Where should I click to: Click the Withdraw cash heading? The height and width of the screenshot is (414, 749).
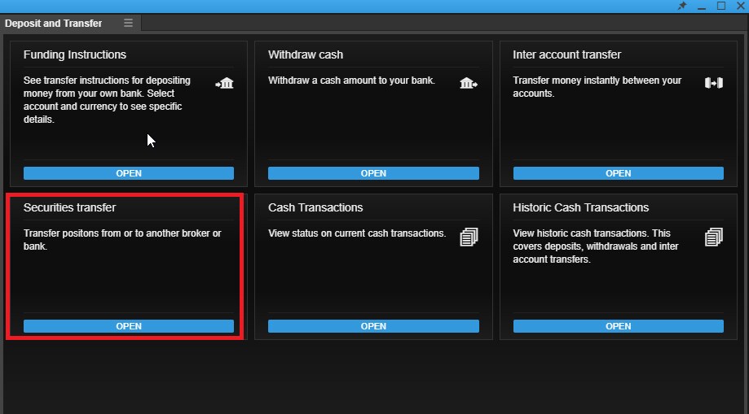(x=306, y=54)
